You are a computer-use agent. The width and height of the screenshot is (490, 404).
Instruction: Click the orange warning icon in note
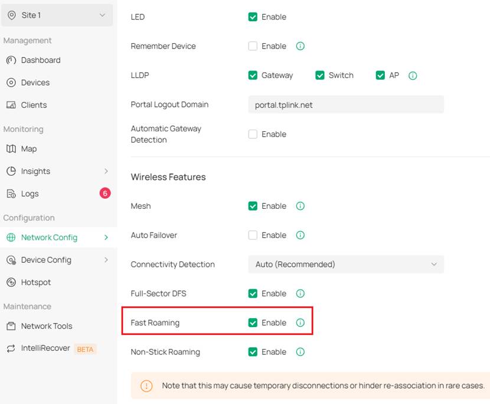pyautogui.click(x=146, y=386)
